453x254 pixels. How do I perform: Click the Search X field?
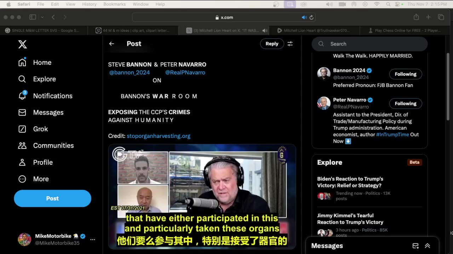[x=369, y=44]
